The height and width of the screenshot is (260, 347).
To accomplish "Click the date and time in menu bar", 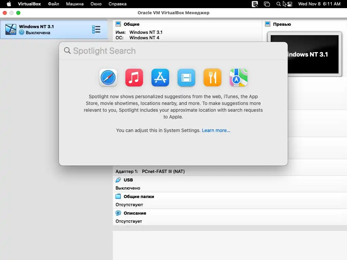I will coord(319,4).
